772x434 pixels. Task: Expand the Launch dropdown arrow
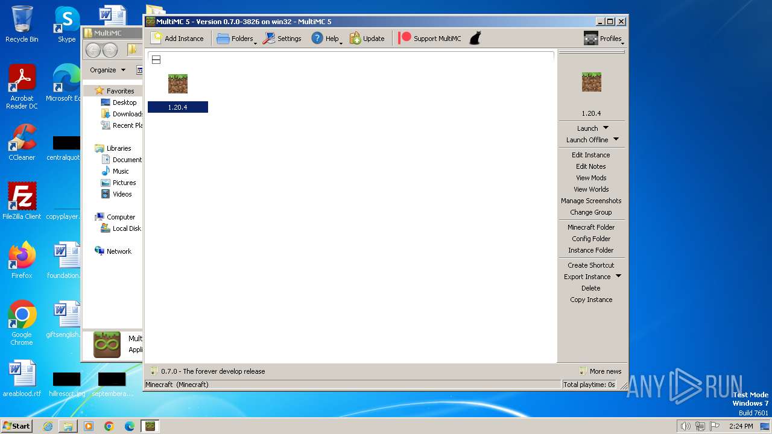click(606, 128)
